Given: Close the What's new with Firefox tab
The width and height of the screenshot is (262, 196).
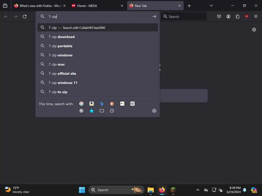Looking at the screenshot, I should (x=64, y=6).
